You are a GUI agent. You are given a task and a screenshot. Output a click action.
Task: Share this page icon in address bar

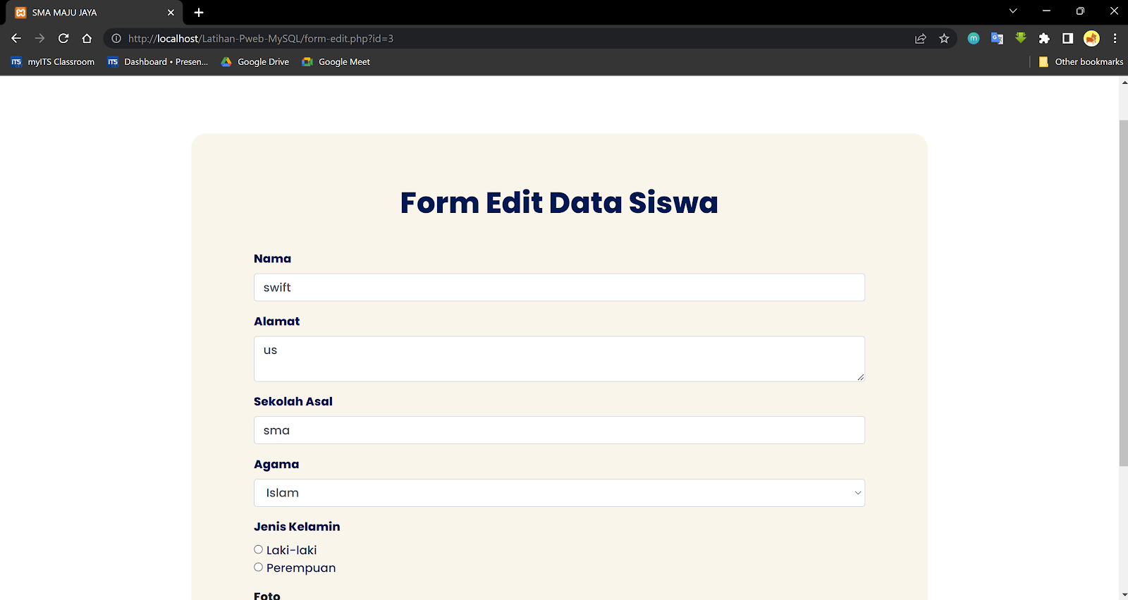pyautogui.click(x=921, y=39)
